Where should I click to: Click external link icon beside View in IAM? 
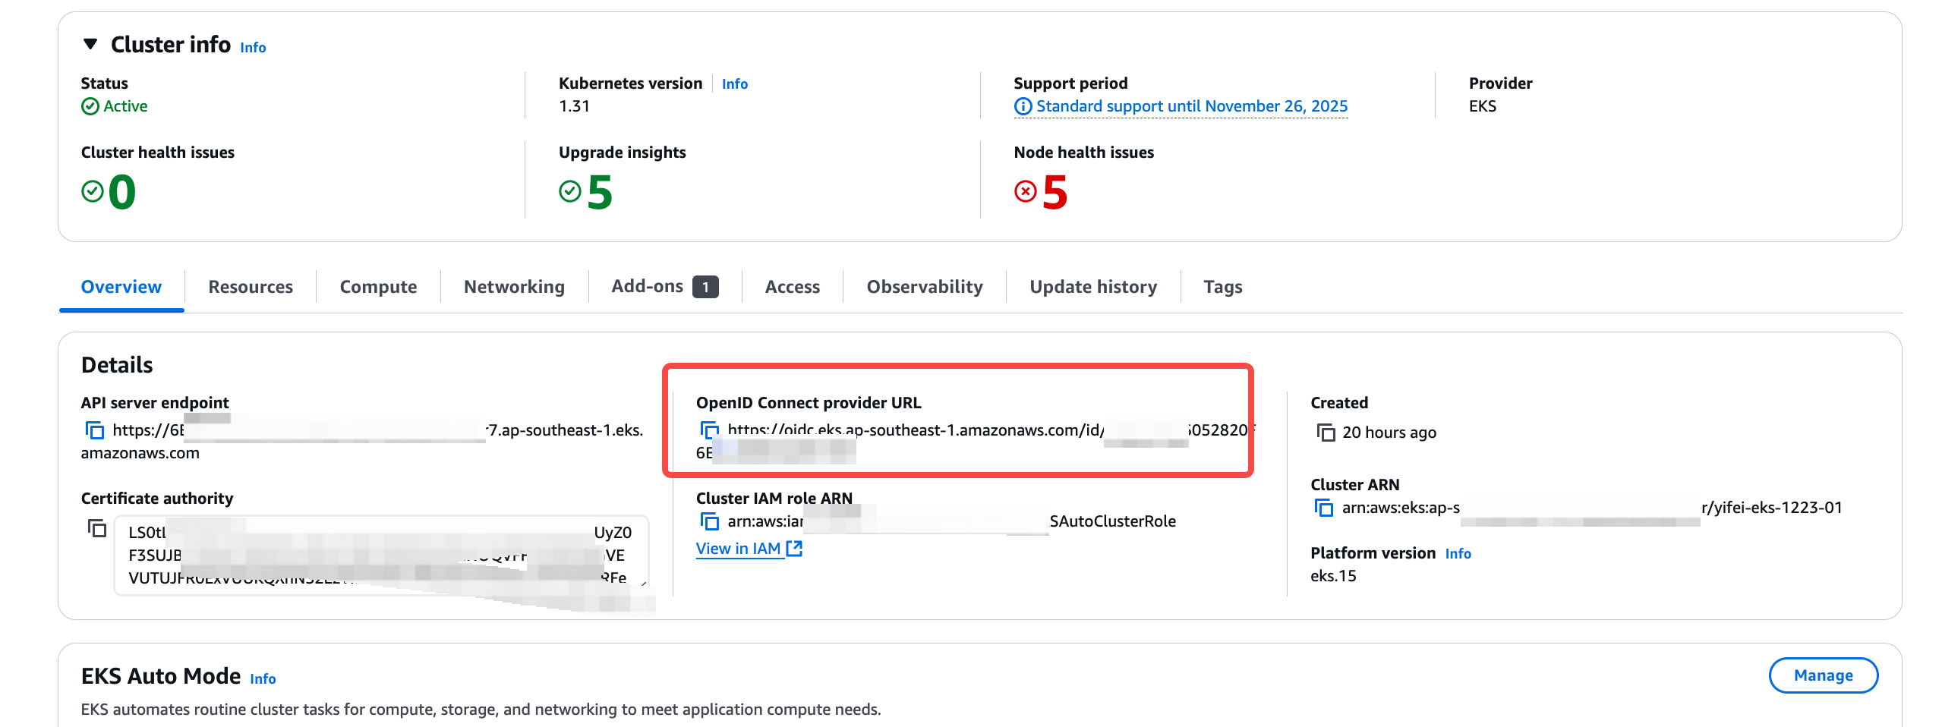794,548
